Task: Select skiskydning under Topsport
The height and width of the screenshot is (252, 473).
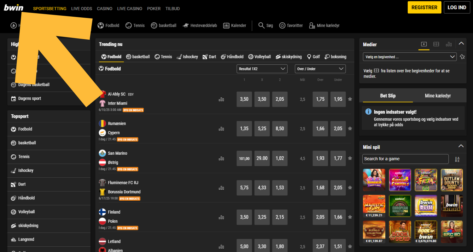Action: 49,226
